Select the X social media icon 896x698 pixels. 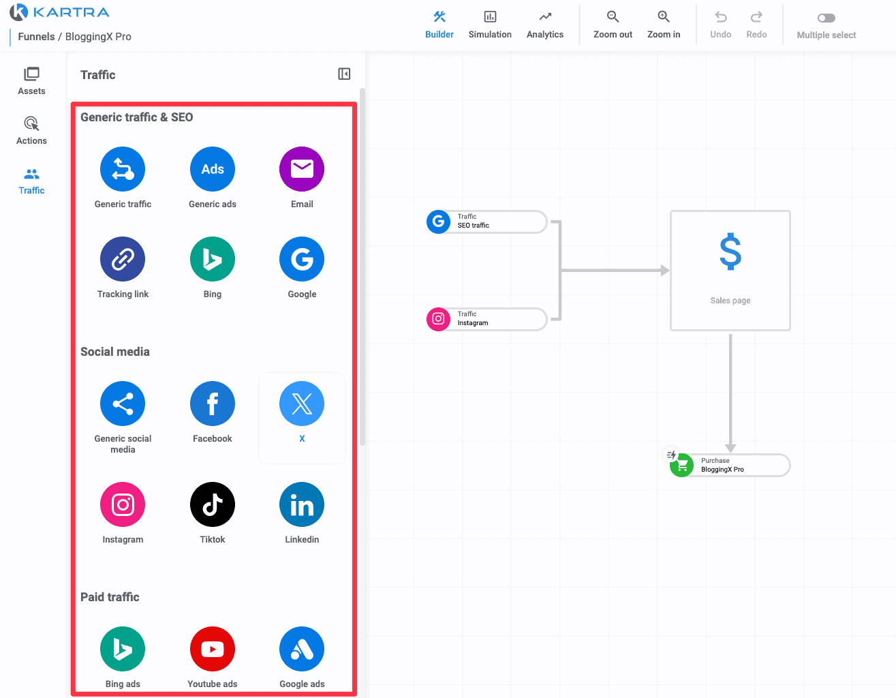click(x=302, y=404)
